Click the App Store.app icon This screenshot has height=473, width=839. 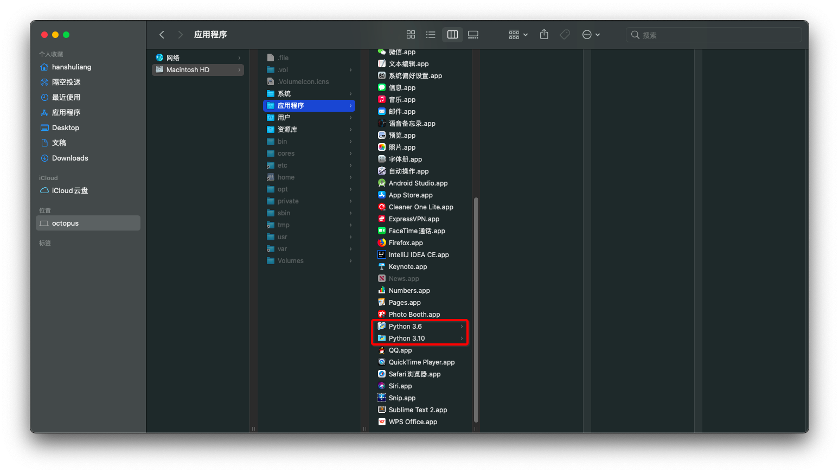point(382,195)
